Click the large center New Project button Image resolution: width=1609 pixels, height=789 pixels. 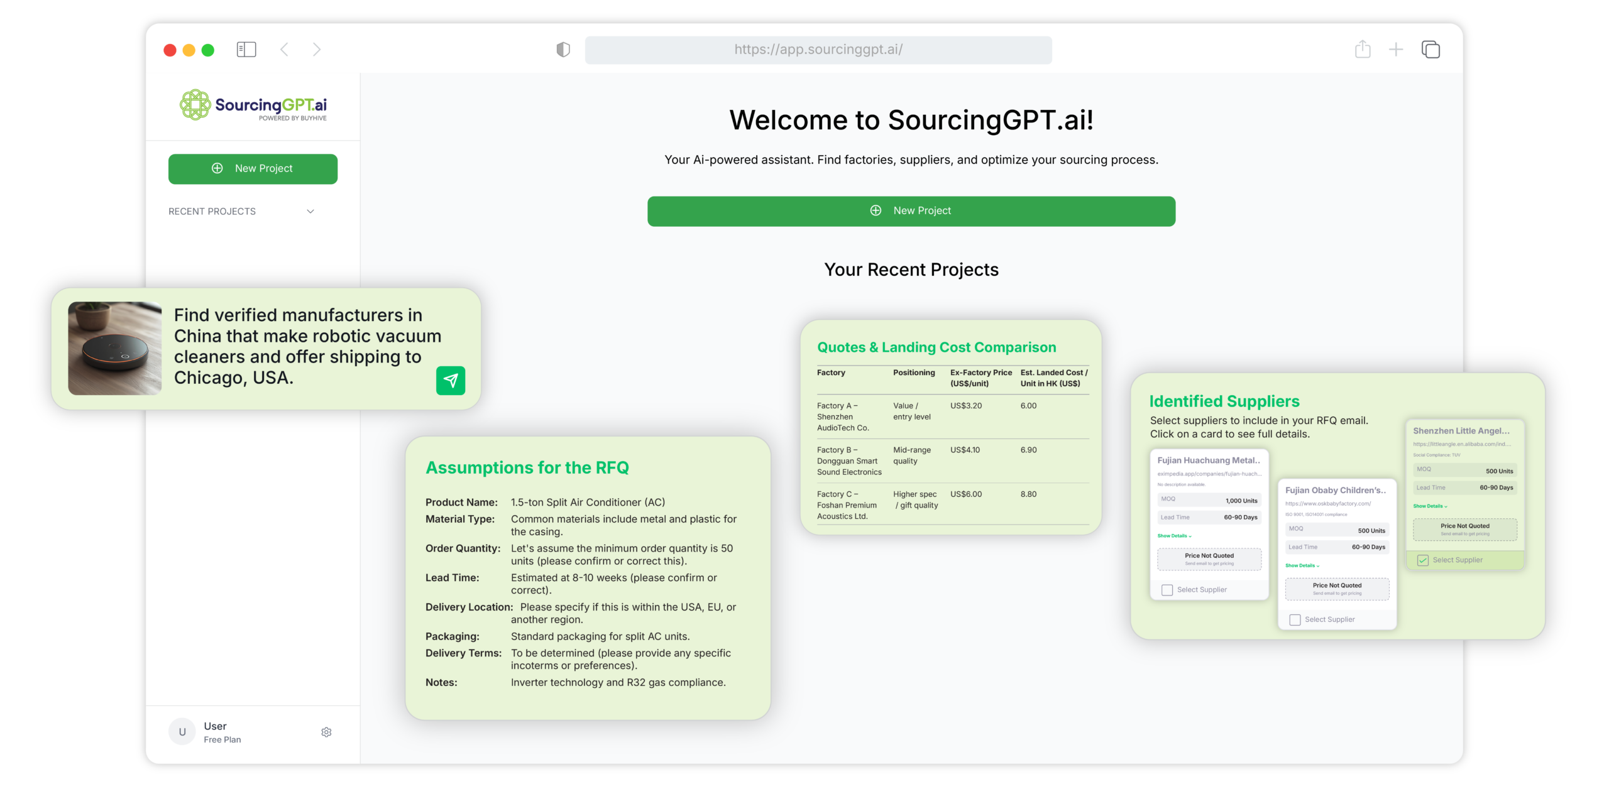pyautogui.click(x=911, y=211)
